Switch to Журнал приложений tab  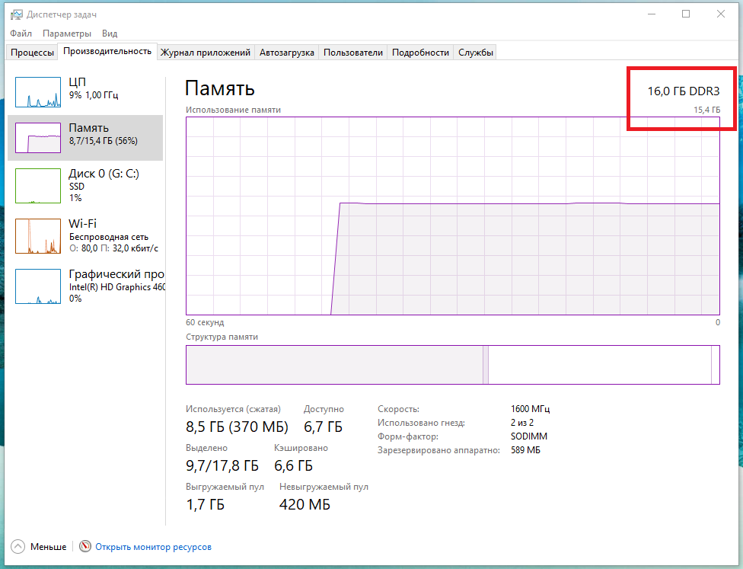pyautogui.click(x=206, y=52)
